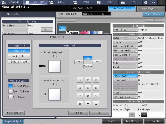This screenshot has height=124, width=166.
Task: Open the Print Side setting
Action: 125,30
